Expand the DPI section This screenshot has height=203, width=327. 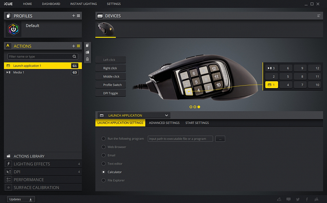point(43,172)
